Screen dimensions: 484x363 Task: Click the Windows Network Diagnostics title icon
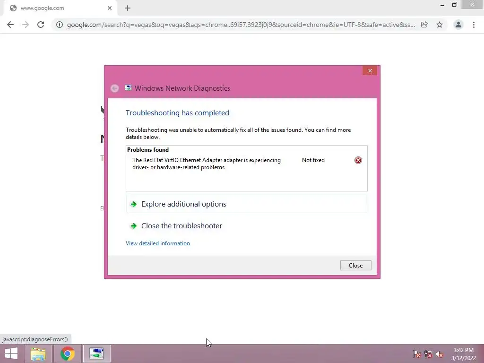tap(128, 88)
